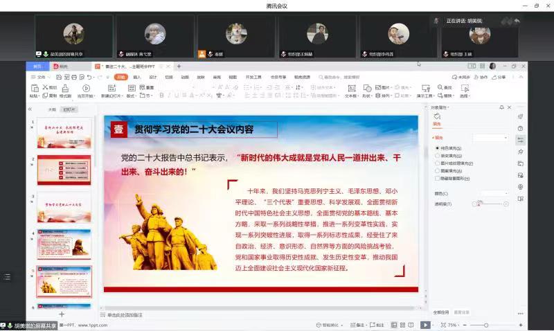Screen dimensions: 554x331
Task: Select 纯色填充 radio button
Action: 437,148
